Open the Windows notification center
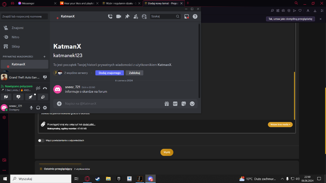The width and height of the screenshot is (326, 183). click(x=319, y=179)
